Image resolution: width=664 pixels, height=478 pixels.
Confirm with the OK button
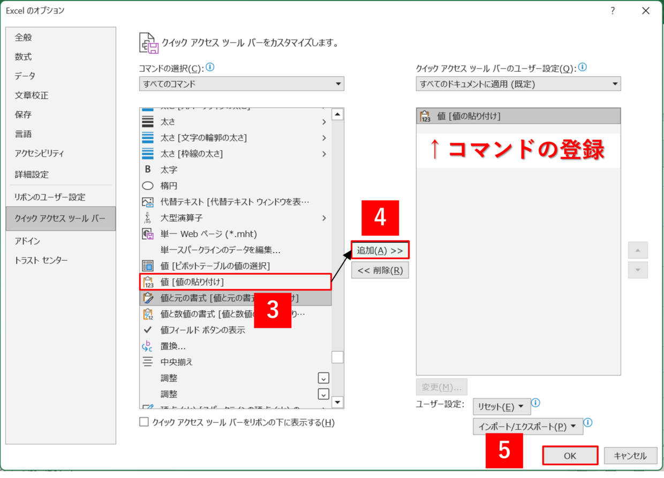click(x=570, y=456)
